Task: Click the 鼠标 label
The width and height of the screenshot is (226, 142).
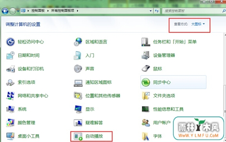Action: pos(157,69)
